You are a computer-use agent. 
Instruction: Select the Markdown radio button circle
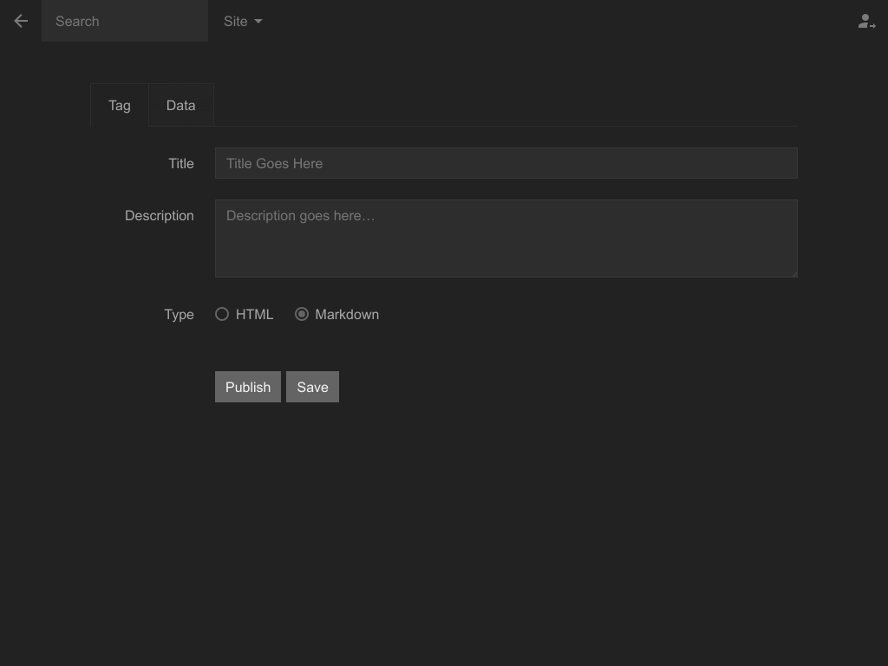[302, 314]
